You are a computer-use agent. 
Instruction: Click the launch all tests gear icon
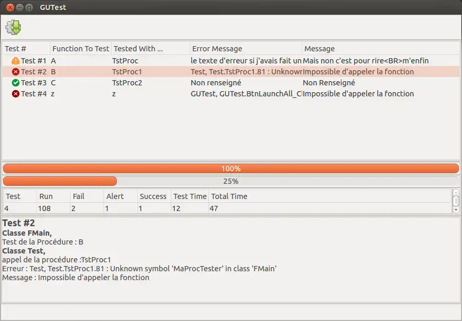13,27
